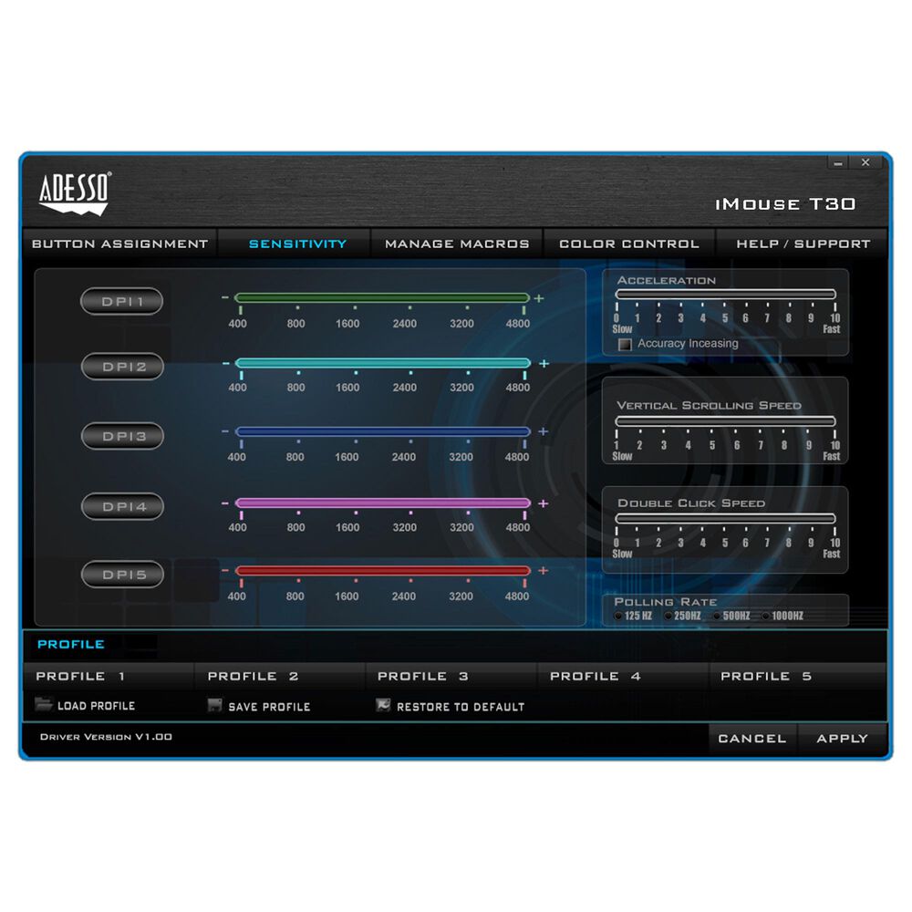Click the purple DPI4 slider bar
Viewport: 912px width, 912px height.
[x=383, y=503]
